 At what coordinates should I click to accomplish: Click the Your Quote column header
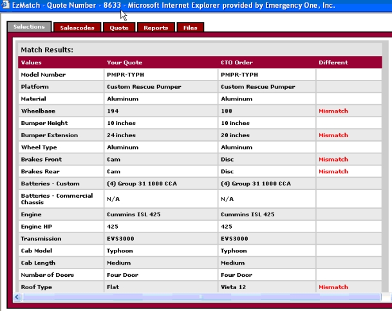[124, 62]
